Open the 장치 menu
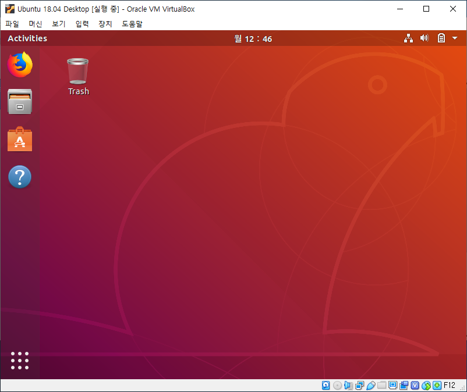The image size is (467, 392). coord(105,24)
